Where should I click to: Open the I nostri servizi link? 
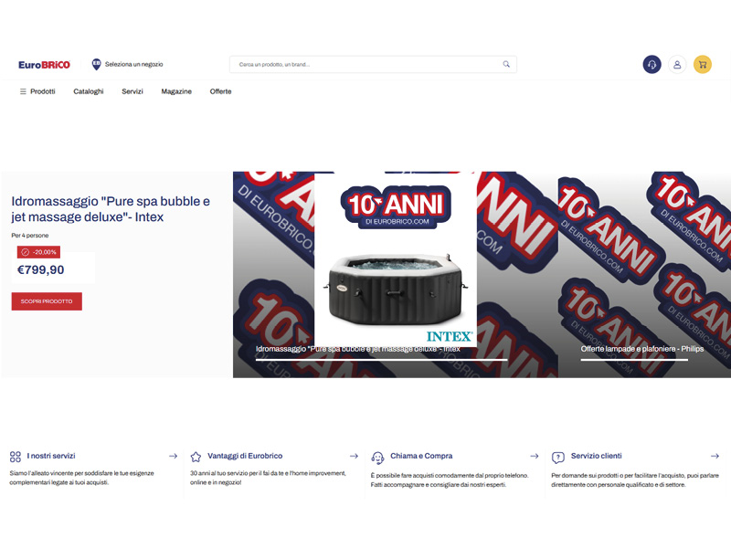(x=51, y=456)
